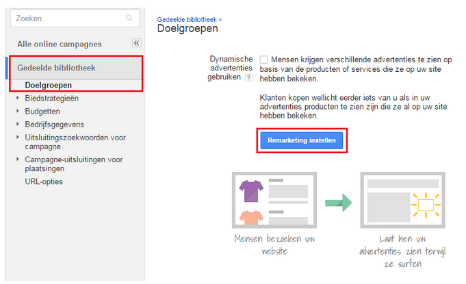Open Uitsluitingszoekwoorden voor campagne item
Image resolution: width=466 pixels, height=284 pixels.
pos(75,142)
